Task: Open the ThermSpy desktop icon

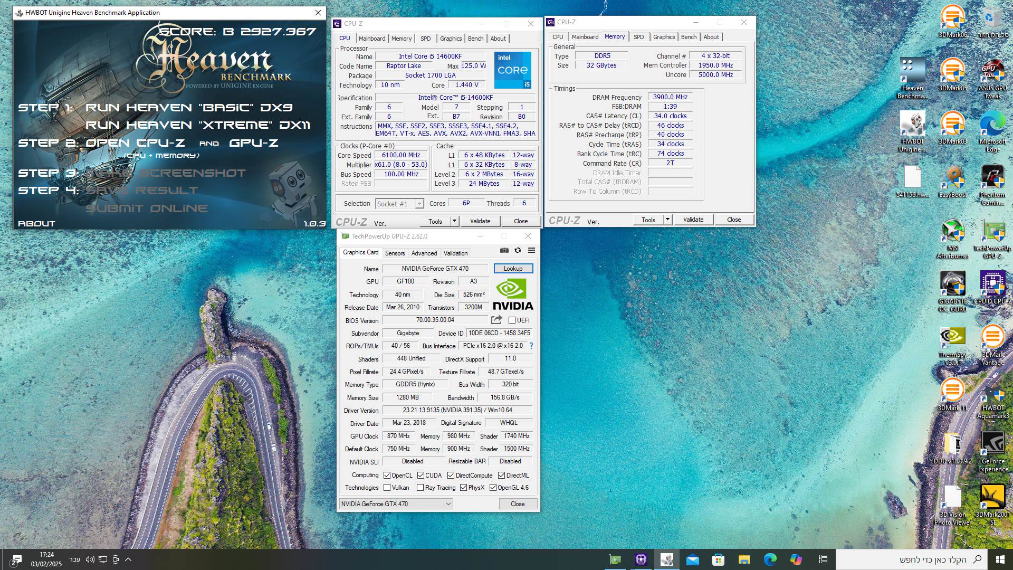Action: 953,345
